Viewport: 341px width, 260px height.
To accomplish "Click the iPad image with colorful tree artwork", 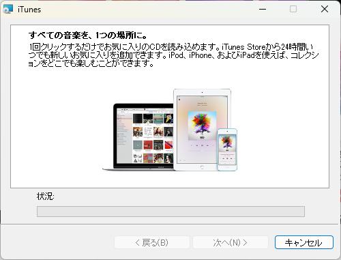I will tap(202, 130).
